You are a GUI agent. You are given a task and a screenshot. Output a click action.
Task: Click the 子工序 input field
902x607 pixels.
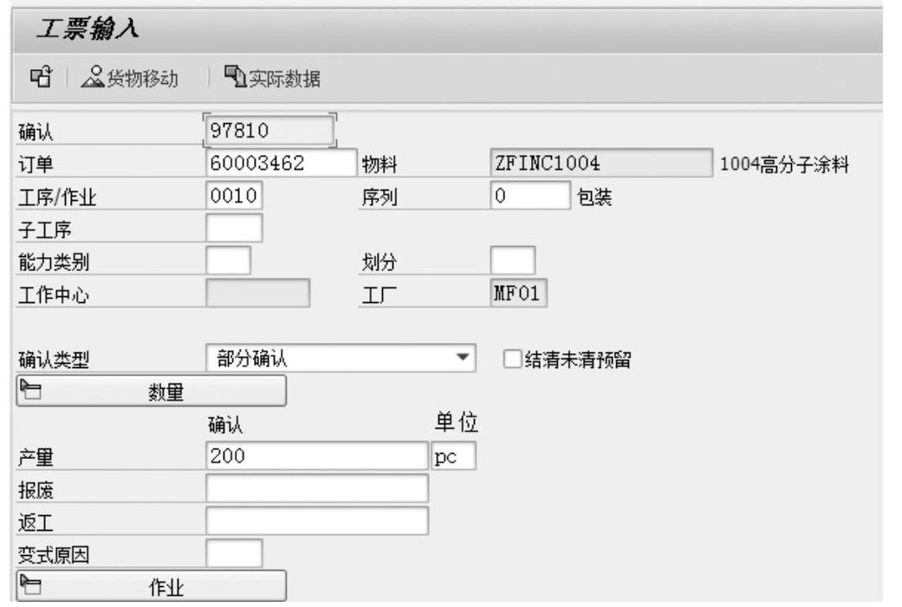(234, 229)
